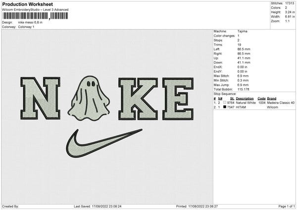
Task: Click the Left value 86.5 mm
Action: tap(244, 49)
